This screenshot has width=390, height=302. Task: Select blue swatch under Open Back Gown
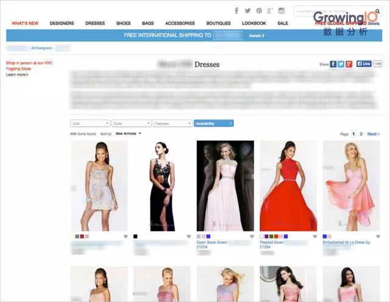208,236
